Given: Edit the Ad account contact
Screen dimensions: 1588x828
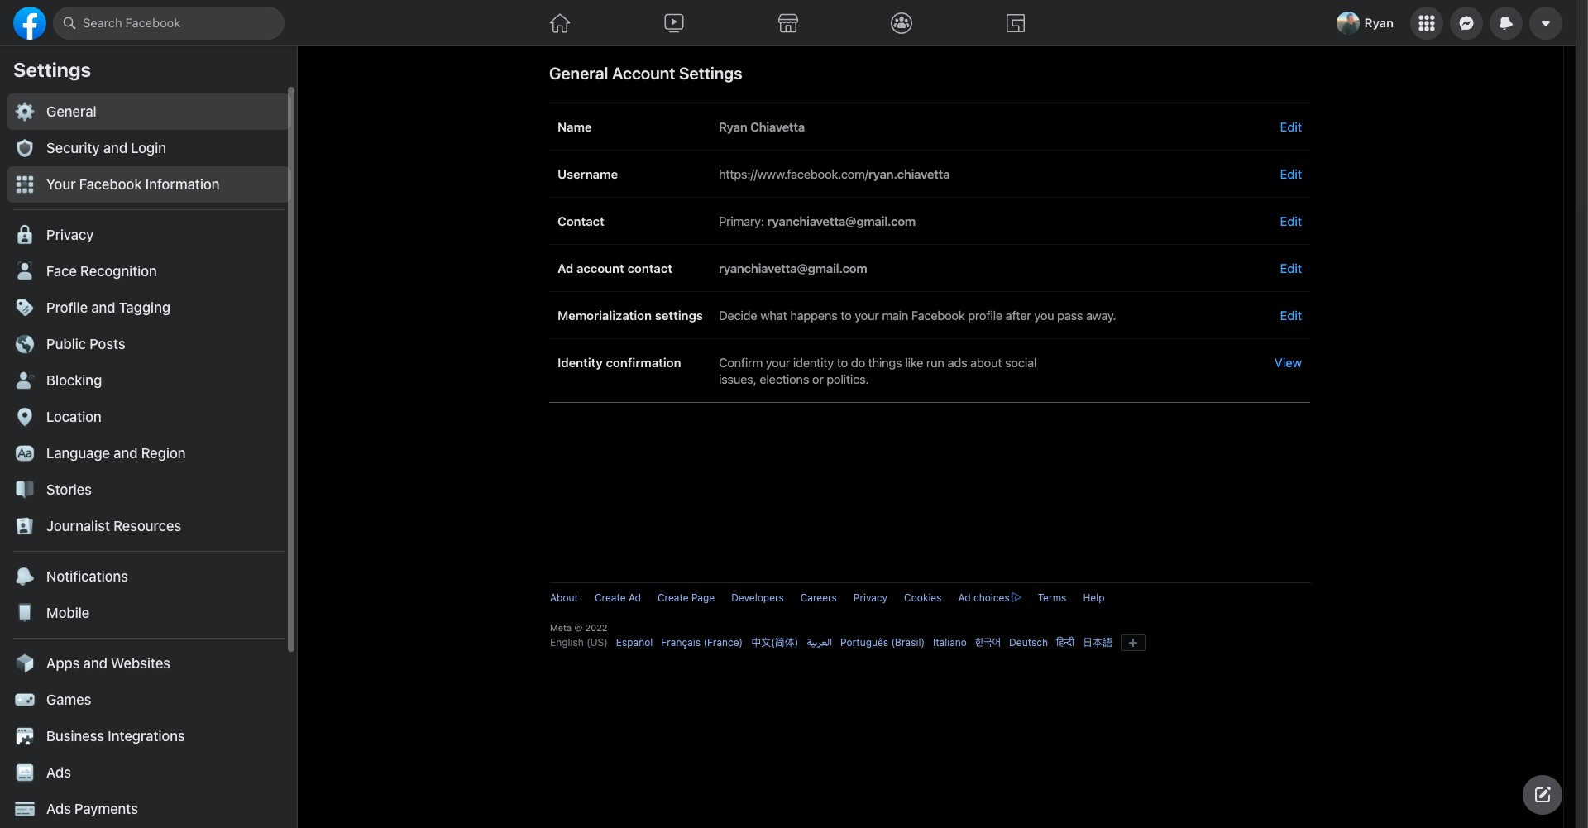Looking at the screenshot, I should click(1290, 269).
